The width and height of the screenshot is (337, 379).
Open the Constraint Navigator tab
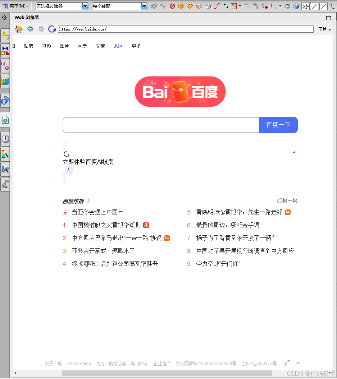click(5, 51)
